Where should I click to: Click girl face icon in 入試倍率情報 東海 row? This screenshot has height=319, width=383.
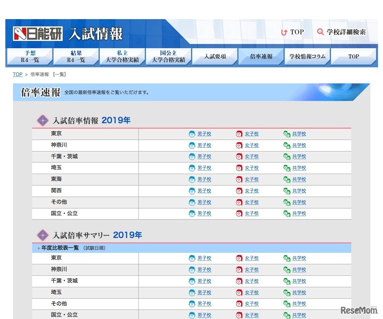pos(239,179)
